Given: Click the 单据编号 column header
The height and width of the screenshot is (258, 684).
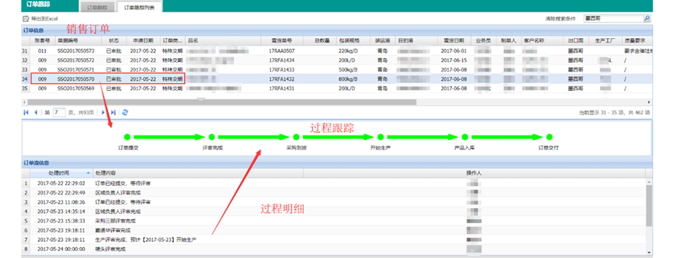Looking at the screenshot, I should point(77,40).
